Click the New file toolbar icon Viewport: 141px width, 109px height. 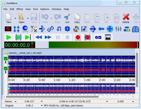tap(9, 18)
